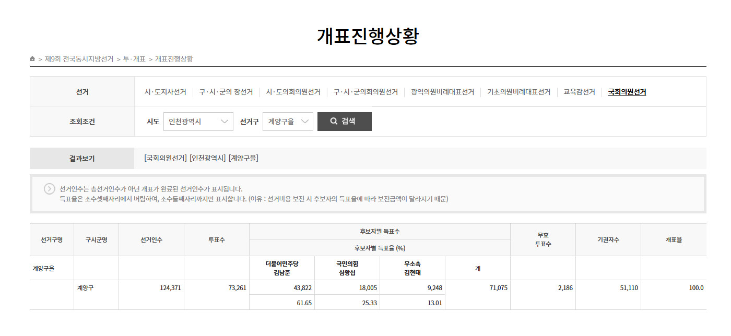Screen dimensions: 731x336
Task: Click the 계 subtotal header cell
Action: (x=478, y=268)
